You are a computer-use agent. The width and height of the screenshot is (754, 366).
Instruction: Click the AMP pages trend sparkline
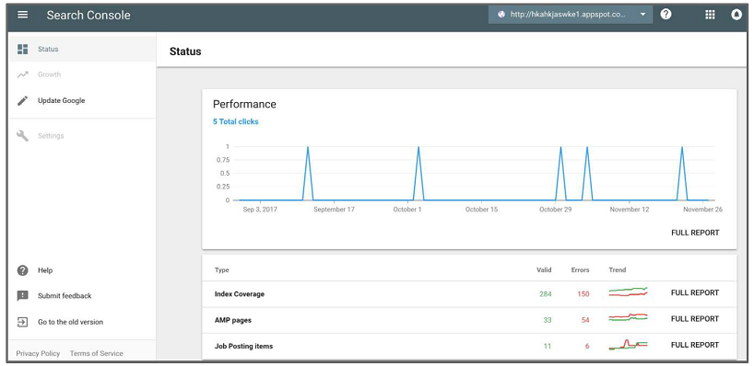point(628,317)
